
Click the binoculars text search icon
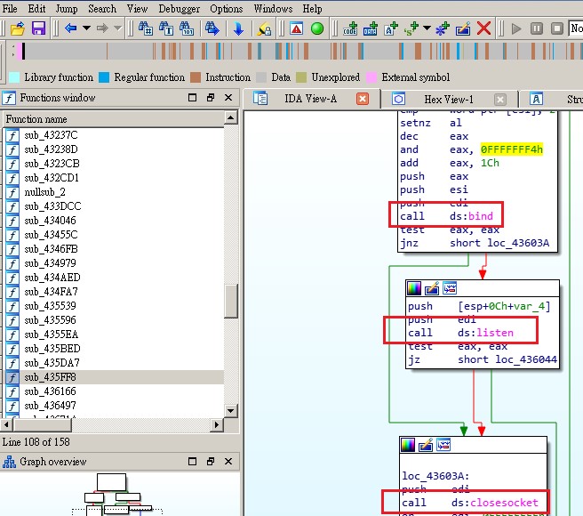click(x=166, y=28)
